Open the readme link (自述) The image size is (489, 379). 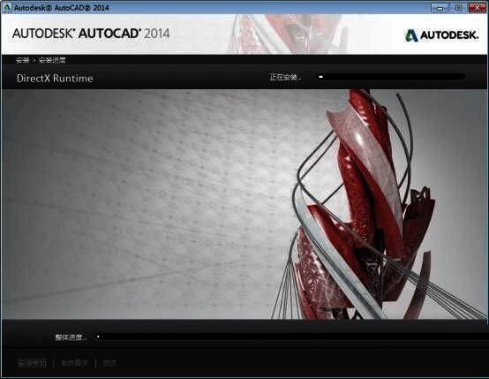point(109,363)
